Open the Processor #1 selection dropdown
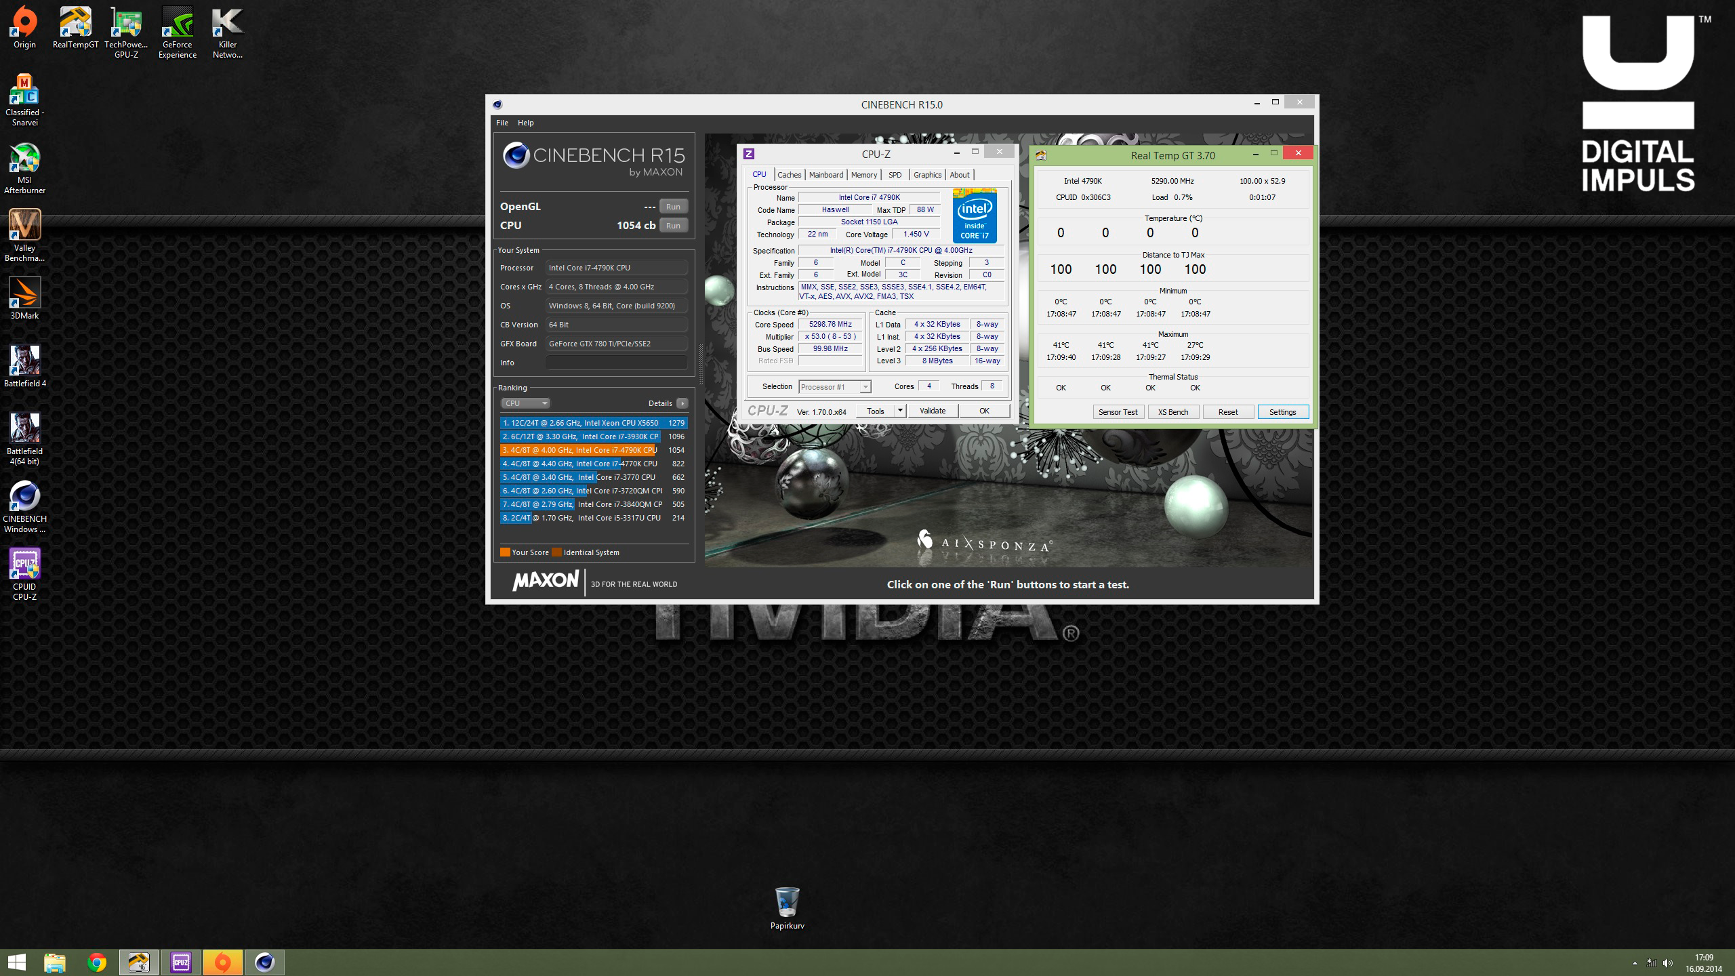This screenshot has height=976, width=1735. point(834,387)
